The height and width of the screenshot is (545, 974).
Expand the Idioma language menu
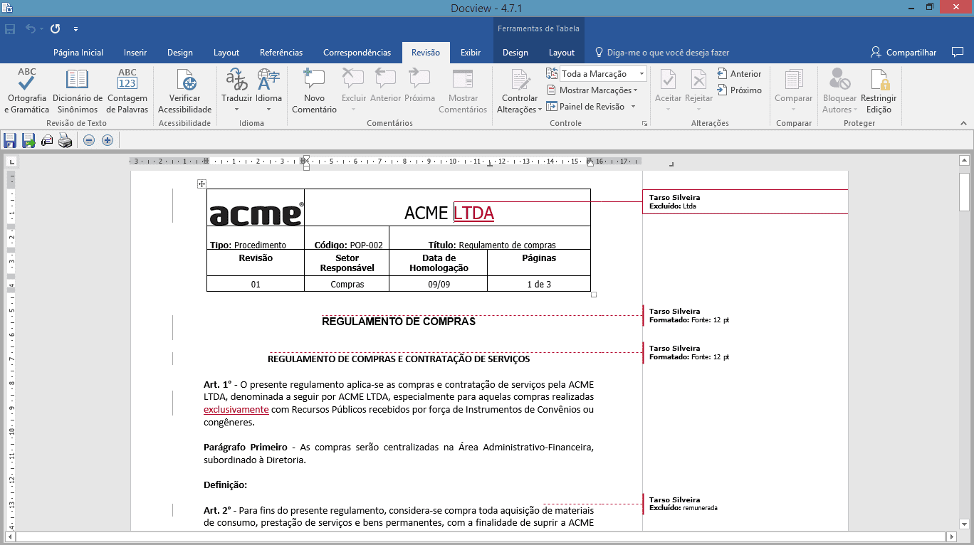click(x=268, y=90)
